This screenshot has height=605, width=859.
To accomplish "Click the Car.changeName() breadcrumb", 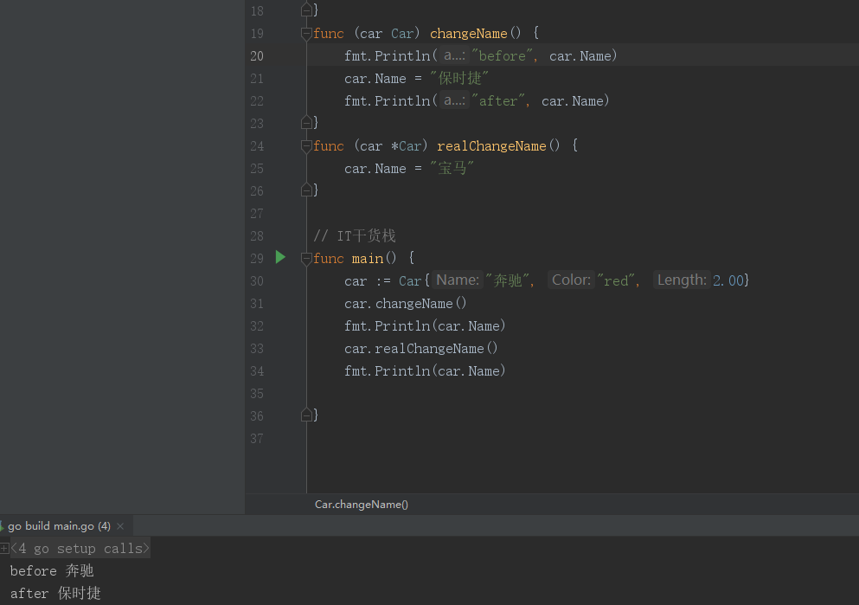I will click(x=361, y=504).
